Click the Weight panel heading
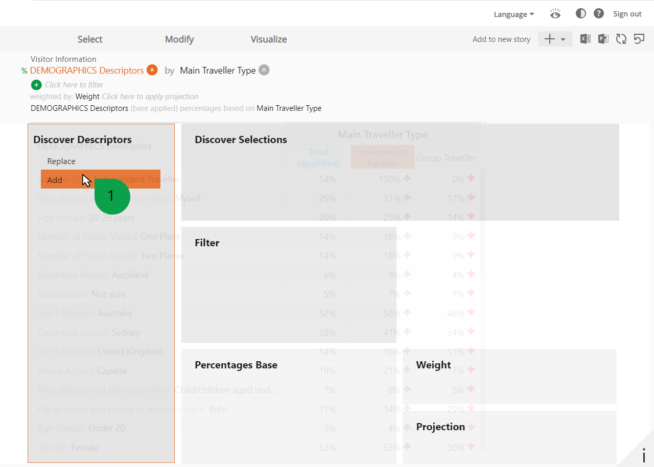This screenshot has height=467, width=654. point(433,365)
